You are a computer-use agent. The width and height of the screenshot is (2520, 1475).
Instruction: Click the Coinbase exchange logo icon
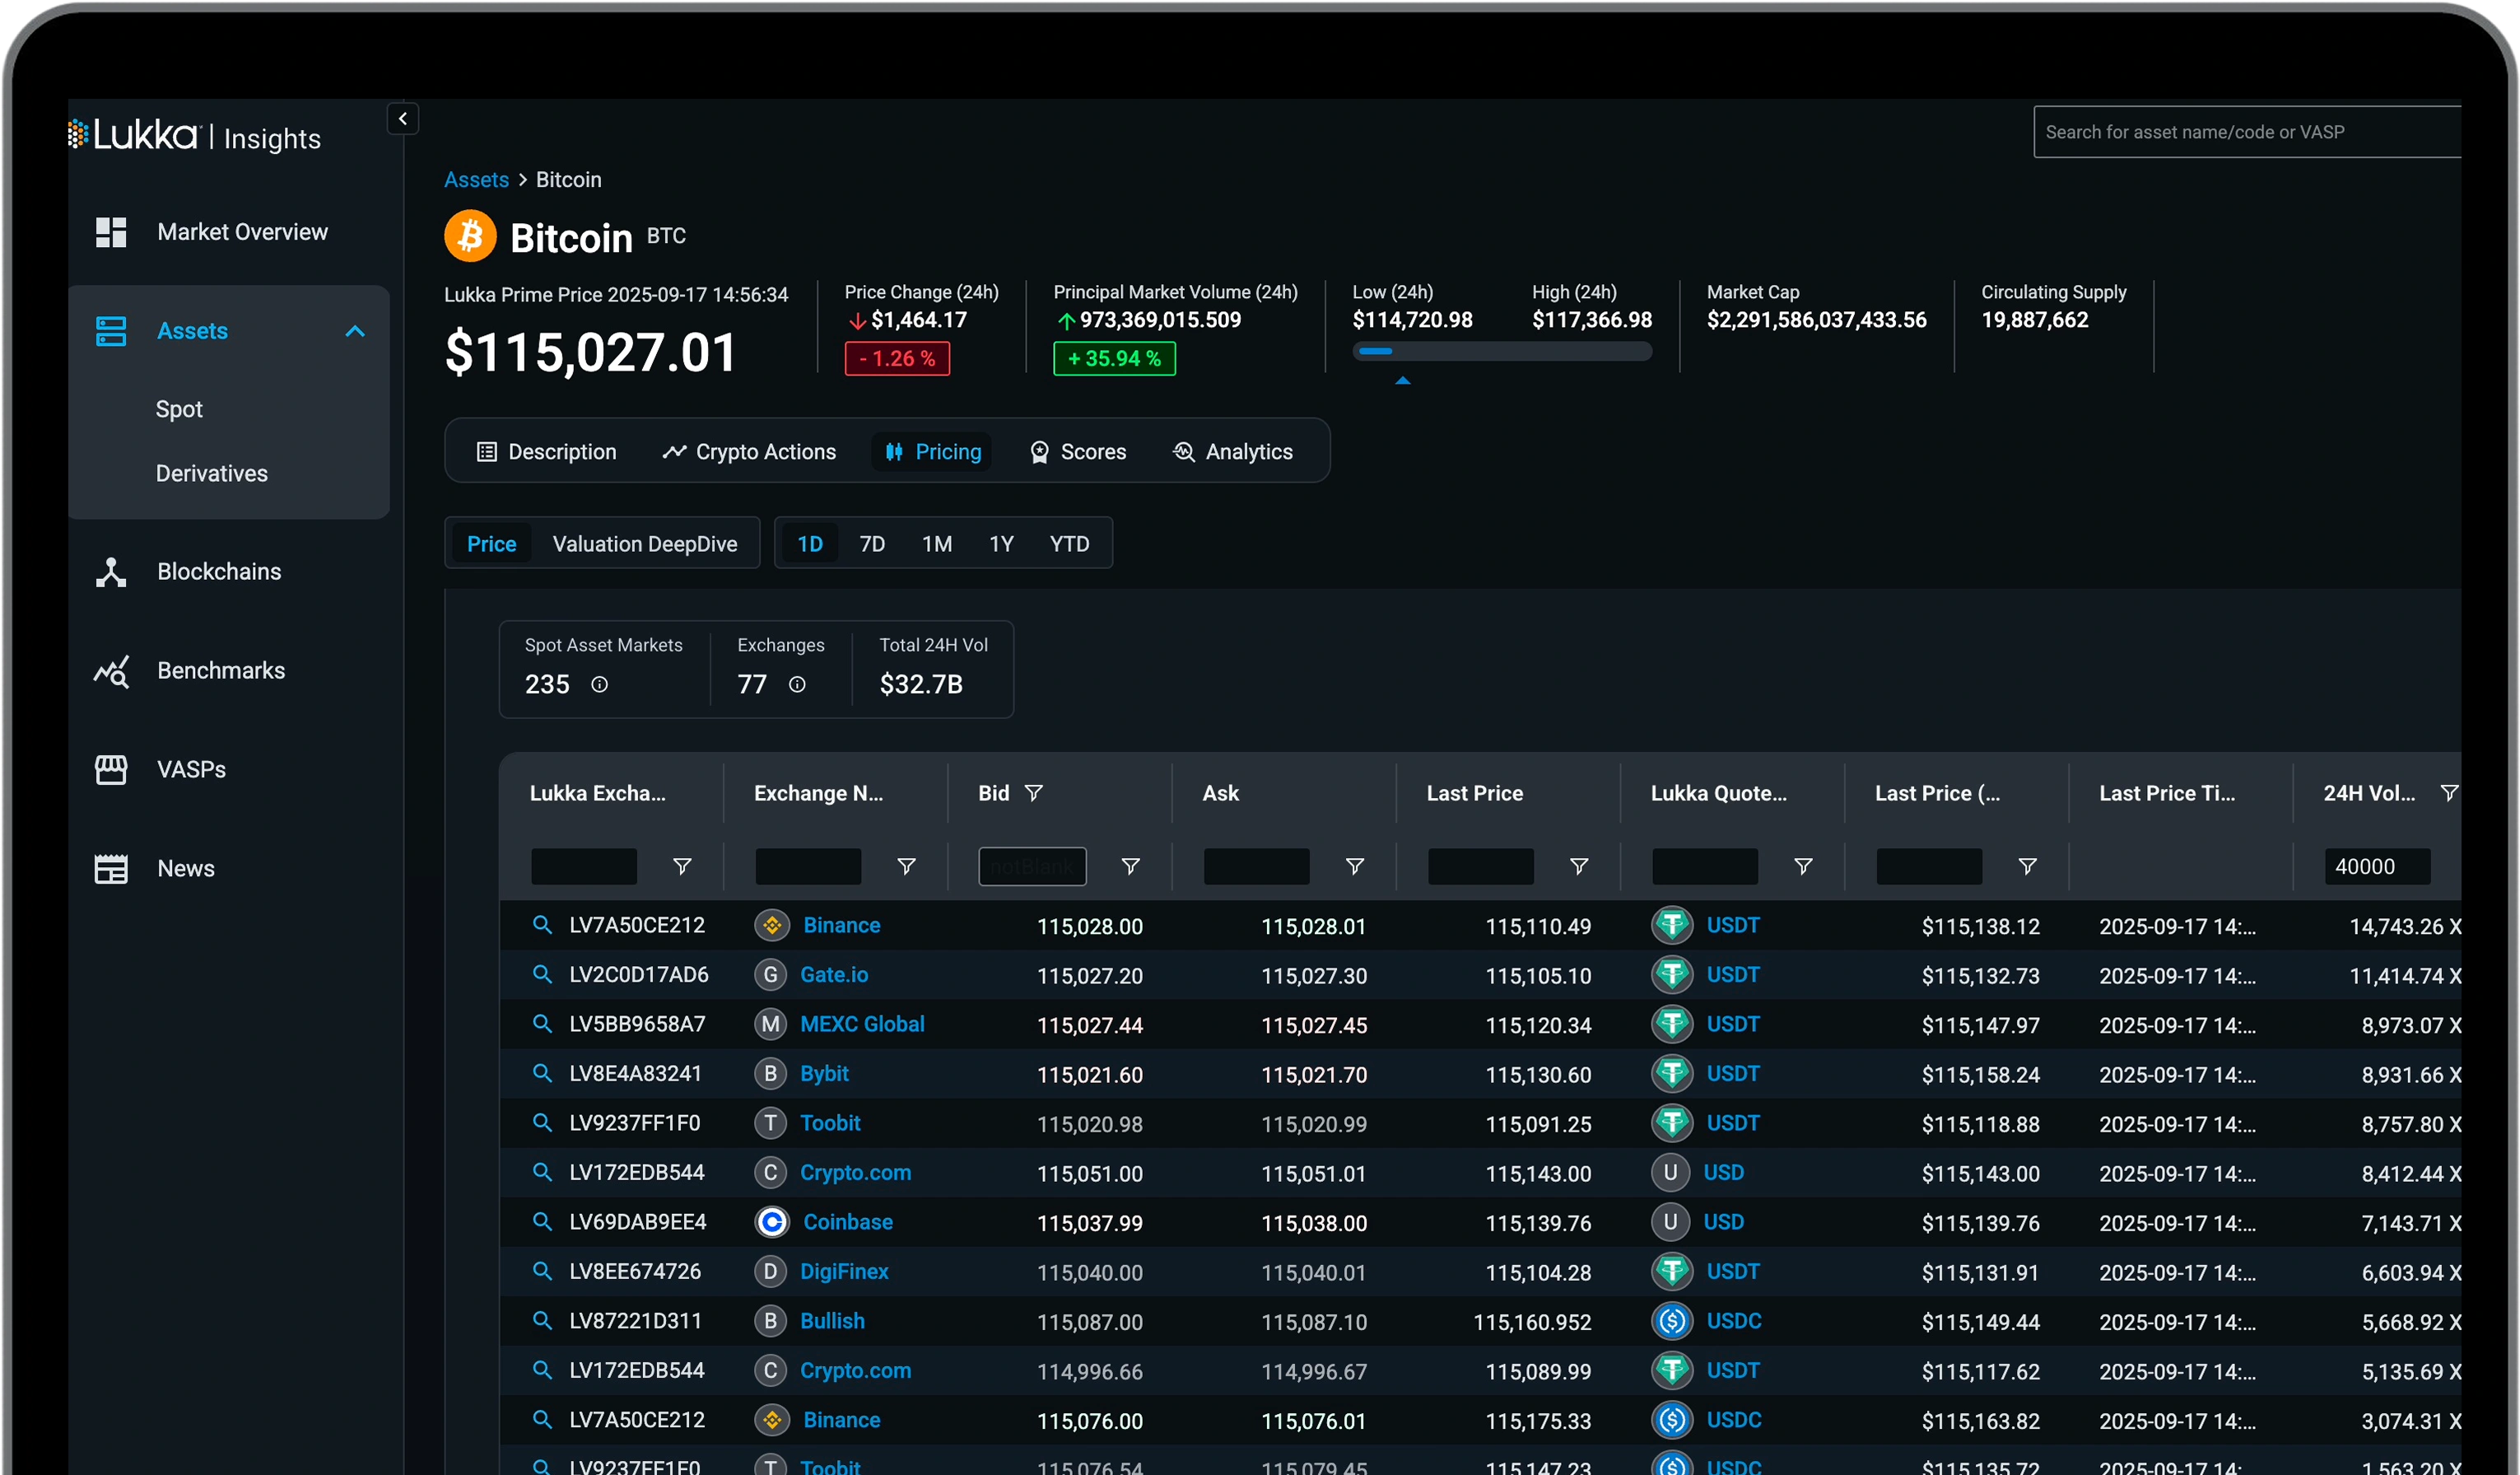pyautogui.click(x=772, y=1222)
